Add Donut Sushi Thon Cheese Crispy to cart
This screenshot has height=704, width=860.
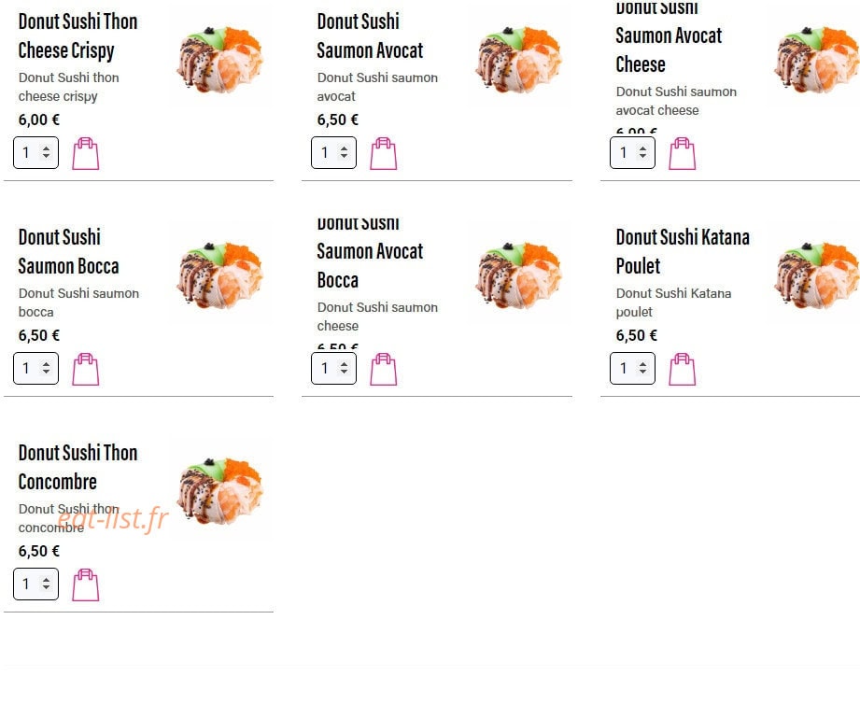click(x=86, y=153)
